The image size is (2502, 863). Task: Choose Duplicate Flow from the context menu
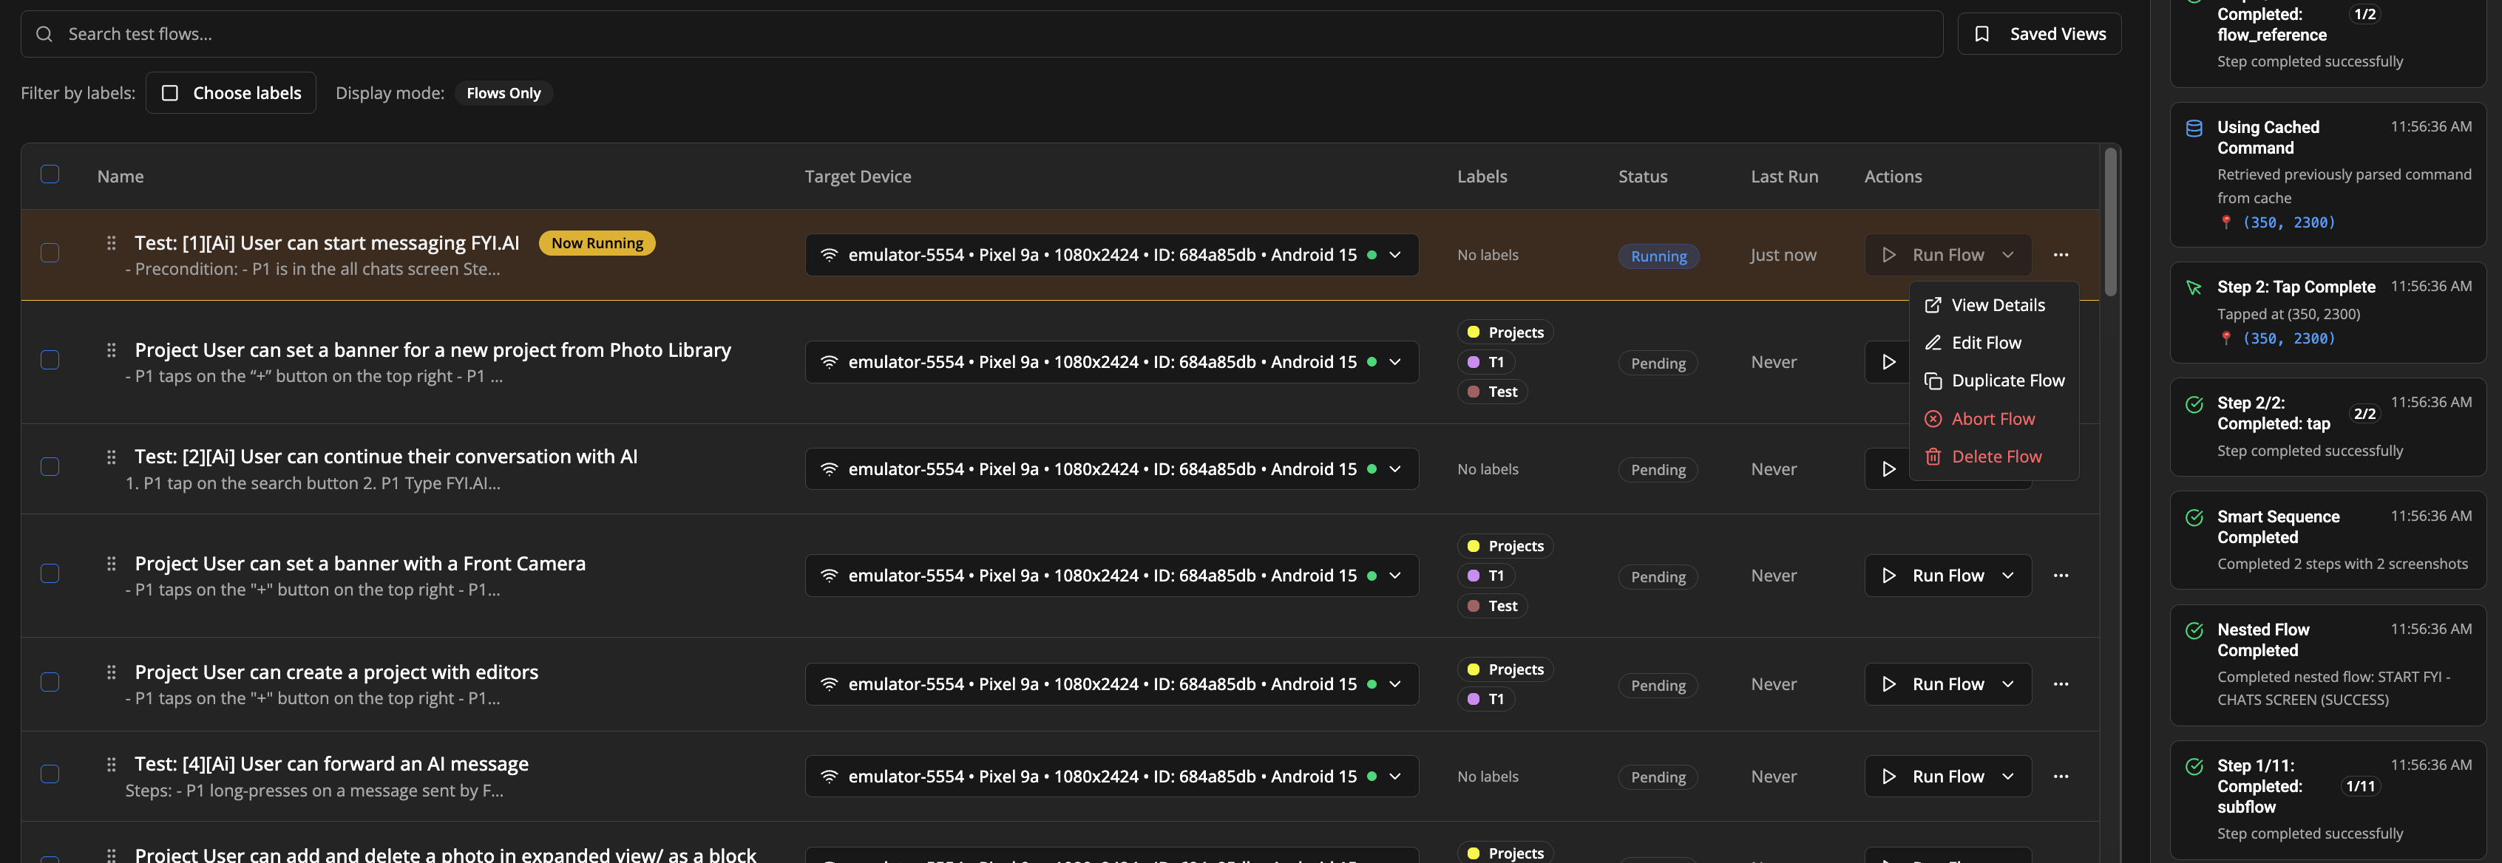(1993, 381)
